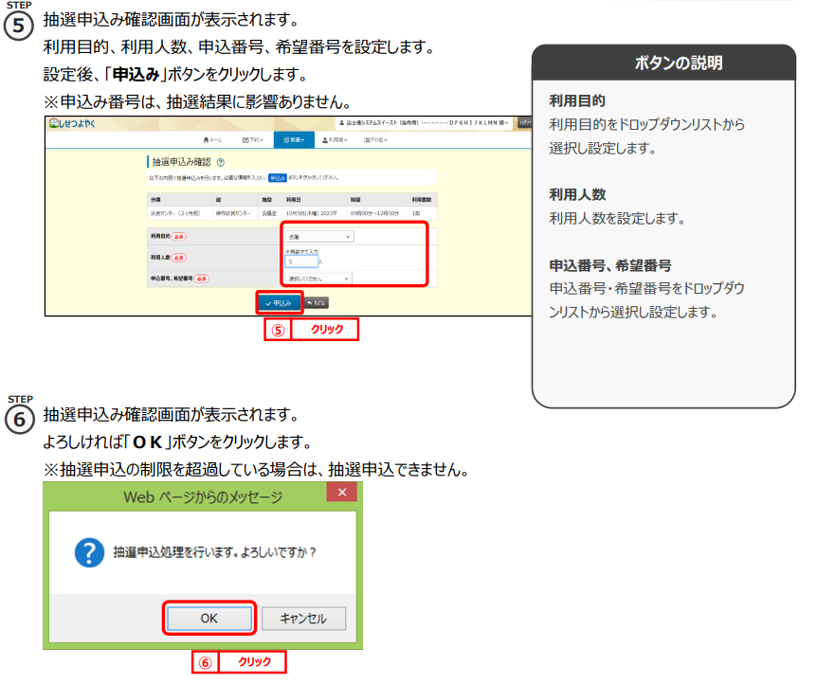
Task: Open the logged-in user name dropdown
Action: (x=424, y=123)
